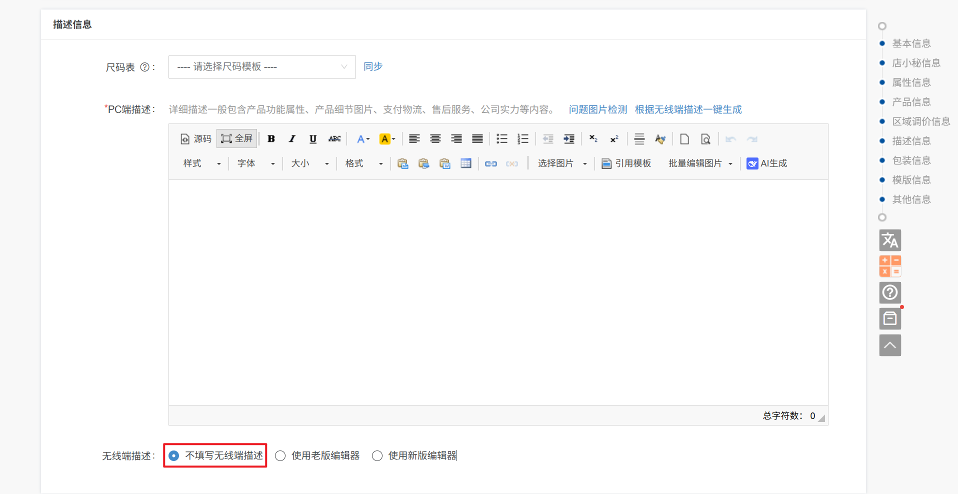Insert a bulleted list
The image size is (958, 494).
tap(501, 139)
